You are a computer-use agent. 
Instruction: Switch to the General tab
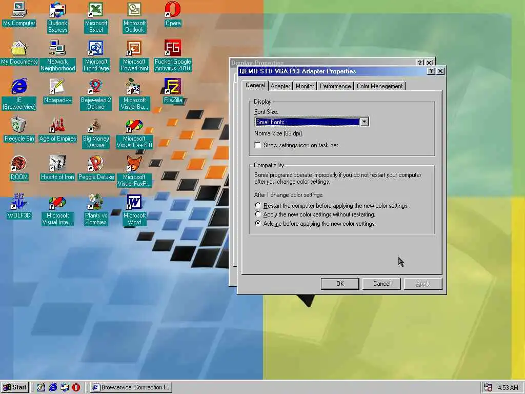tap(255, 85)
